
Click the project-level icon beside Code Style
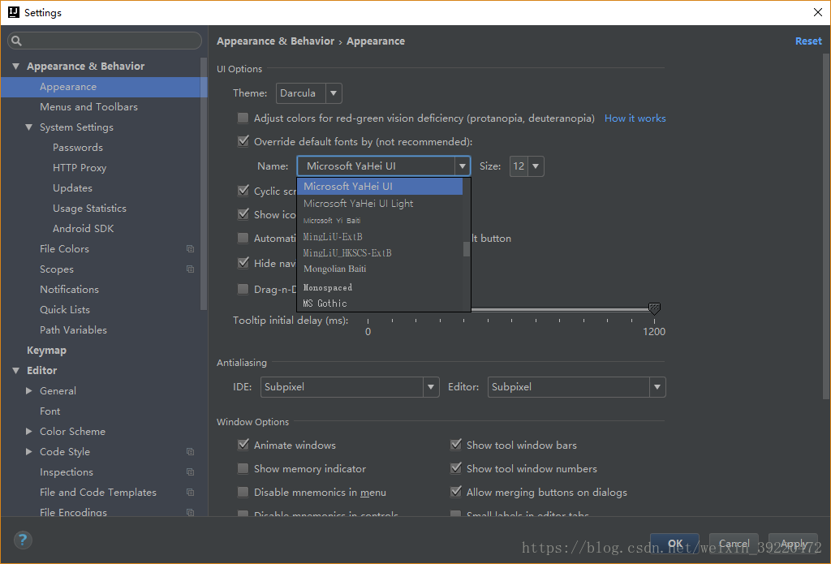pyautogui.click(x=190, y=452)
